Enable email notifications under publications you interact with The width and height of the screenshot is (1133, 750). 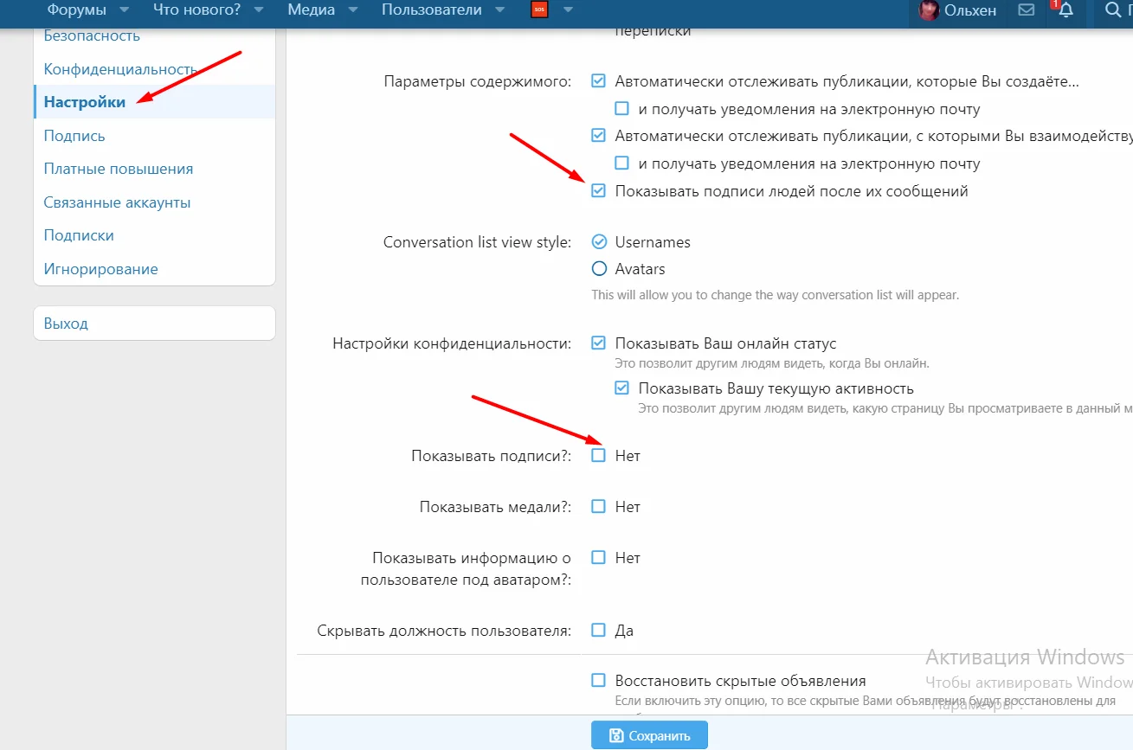click(x=621, y=163)
